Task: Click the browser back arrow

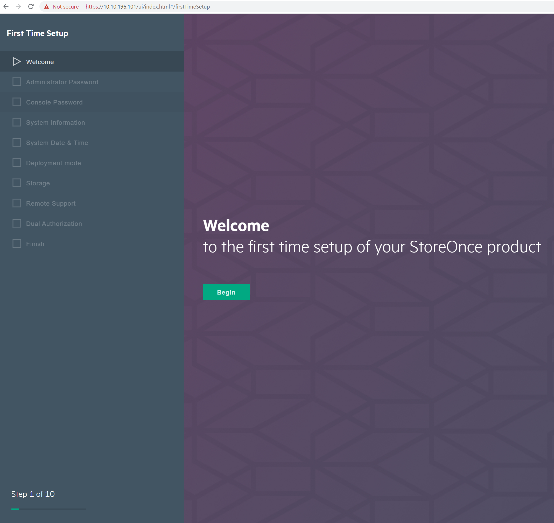Action: point(6,6)
